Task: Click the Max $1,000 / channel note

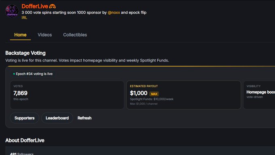Action: (x=144, y=104)
